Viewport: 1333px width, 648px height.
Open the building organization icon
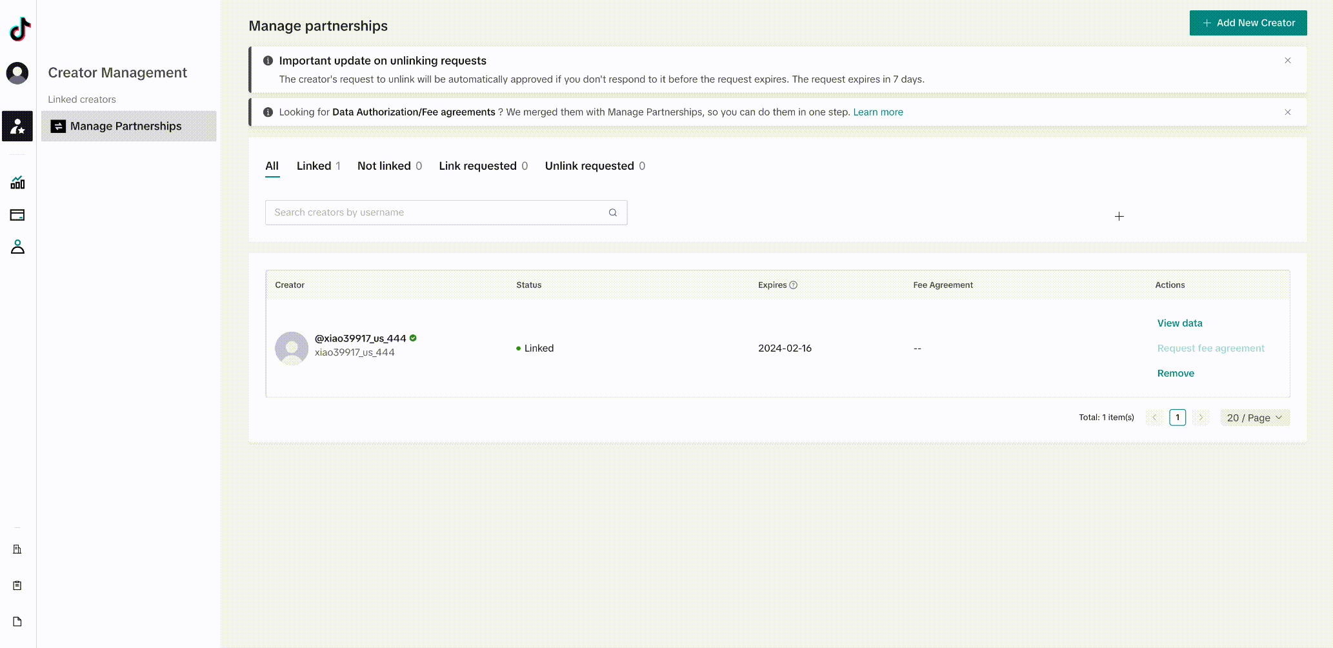pyautogui.click(x=17, y=549)
